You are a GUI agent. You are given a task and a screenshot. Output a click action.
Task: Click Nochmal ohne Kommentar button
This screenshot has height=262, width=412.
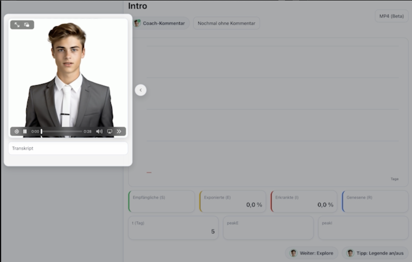(x=226, y=23)
